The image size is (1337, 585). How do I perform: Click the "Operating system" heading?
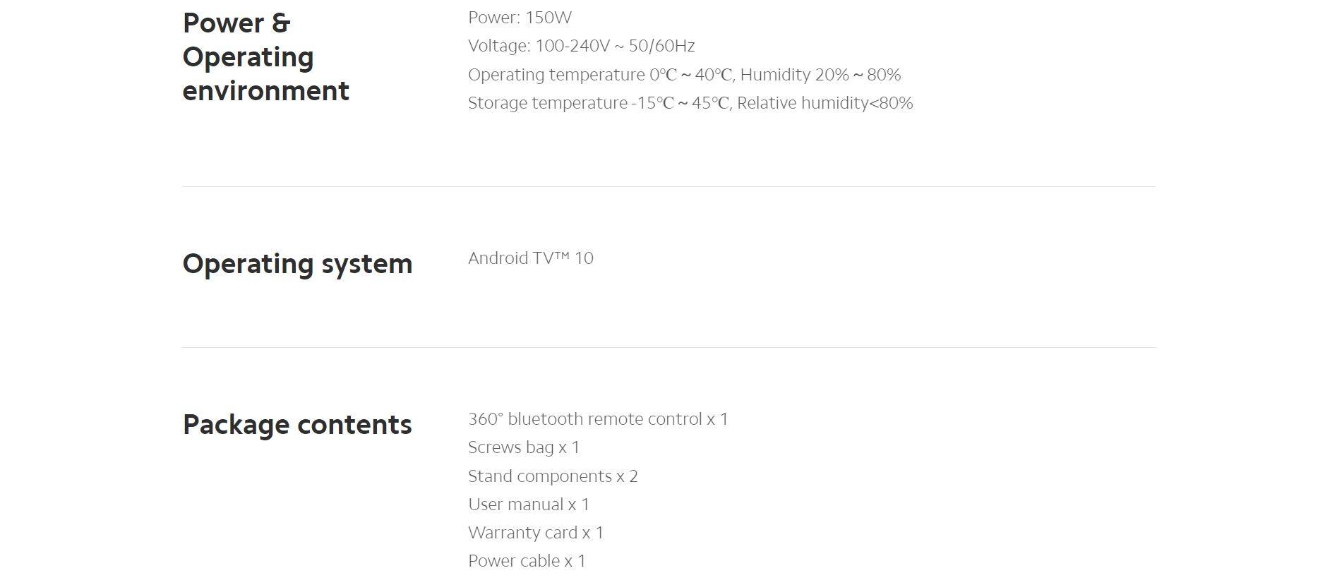[297, 264]
